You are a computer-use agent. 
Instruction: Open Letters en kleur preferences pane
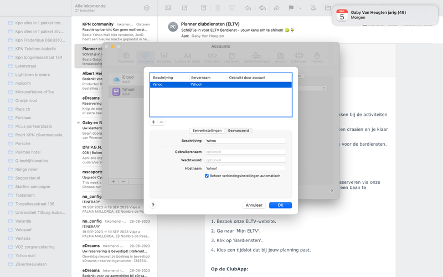(187, 58)
